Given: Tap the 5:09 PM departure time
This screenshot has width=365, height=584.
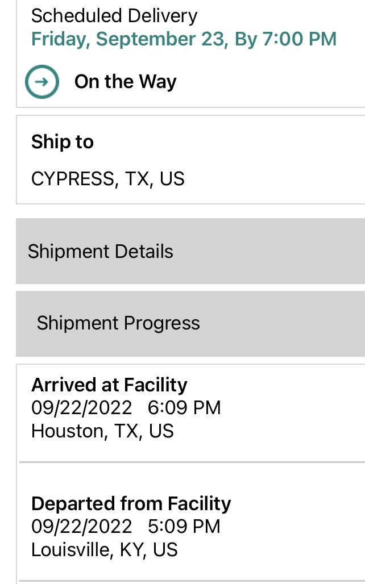Looking at the screenshot, I should point(184,527).
